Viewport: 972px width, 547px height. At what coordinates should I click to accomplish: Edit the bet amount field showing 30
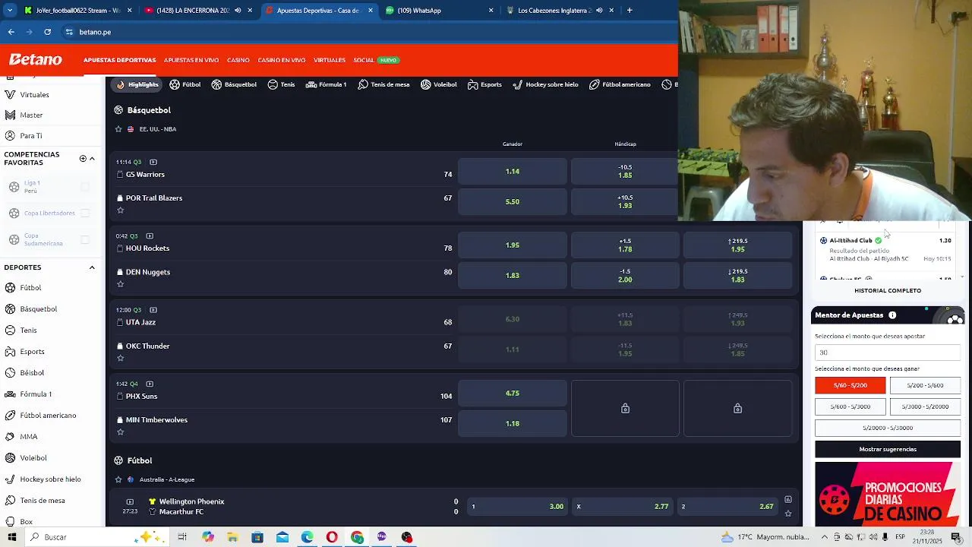pyautogui.click(x=888, y=353)
